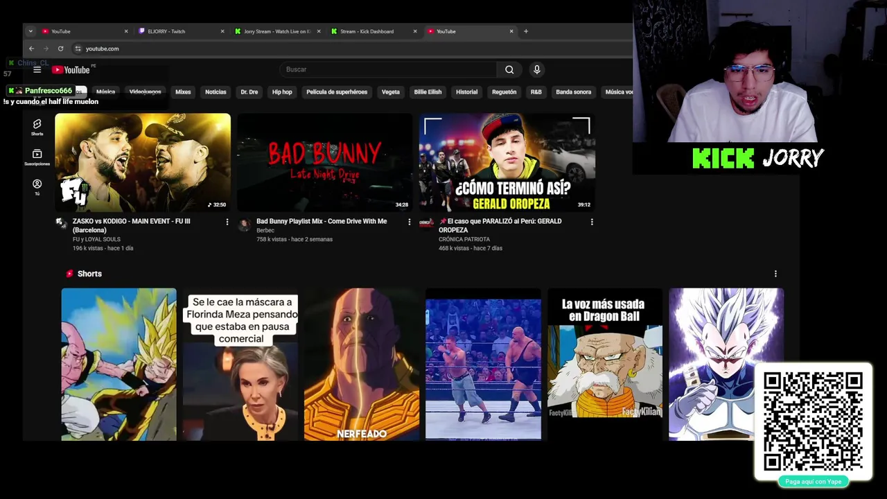
Task: Select the Reguetón filter chip
Action: pos(504,91)
